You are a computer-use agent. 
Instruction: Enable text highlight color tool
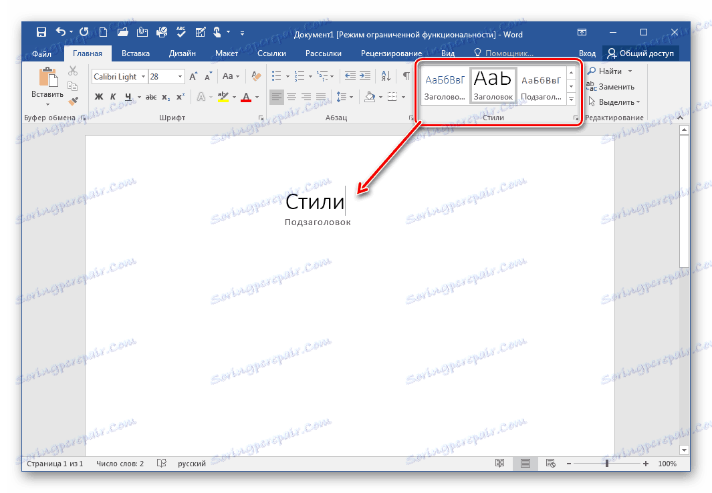point(223,98)
